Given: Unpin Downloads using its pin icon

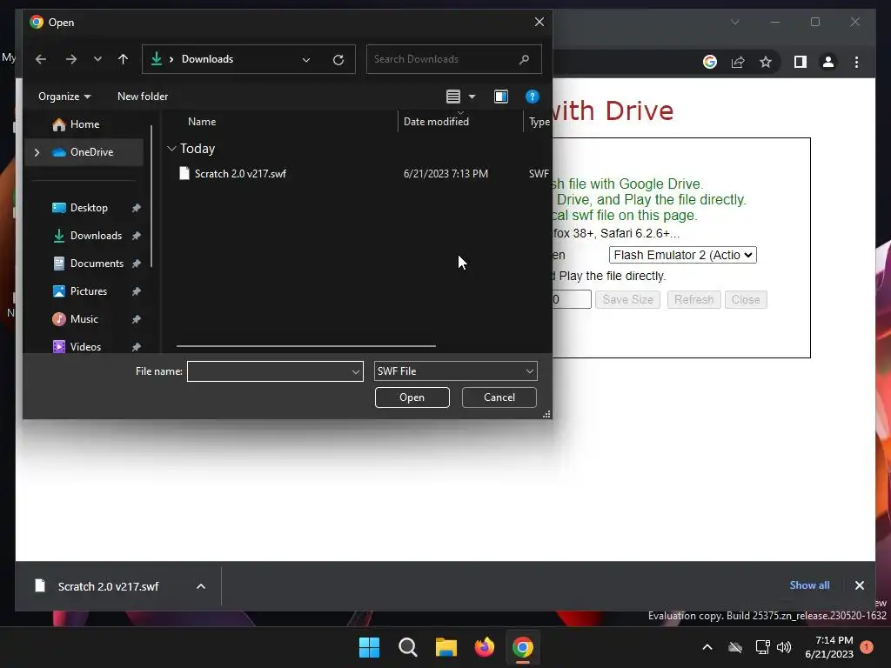Looking at the screenshot, I should point(137,236).
